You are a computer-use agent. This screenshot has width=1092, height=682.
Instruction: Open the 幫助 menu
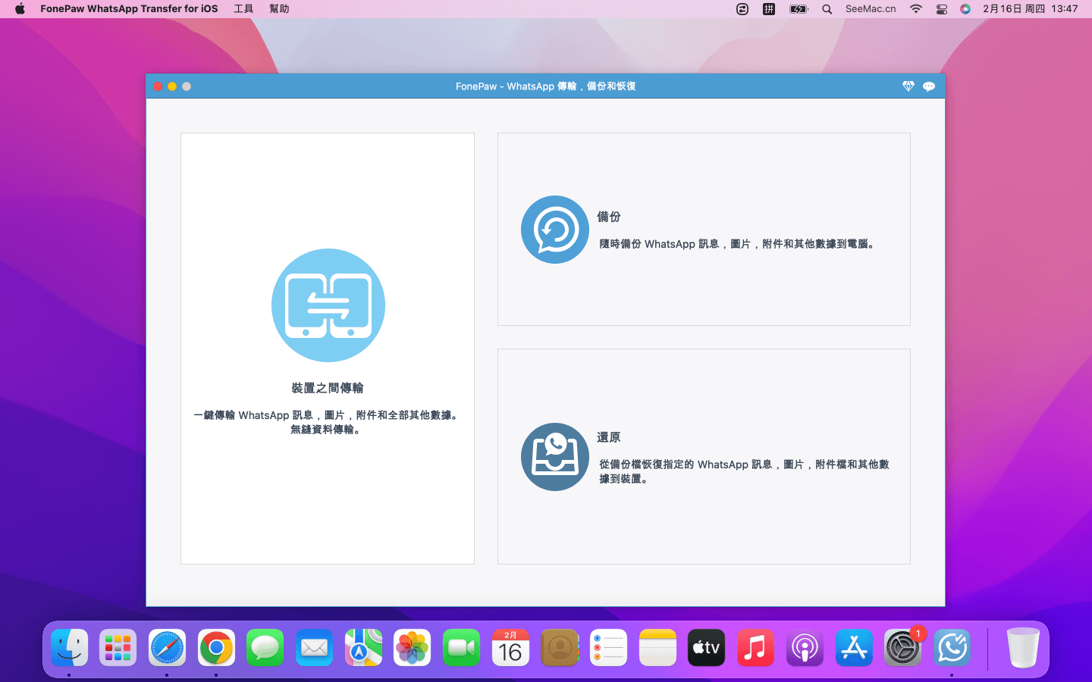[x=279, y=9]
